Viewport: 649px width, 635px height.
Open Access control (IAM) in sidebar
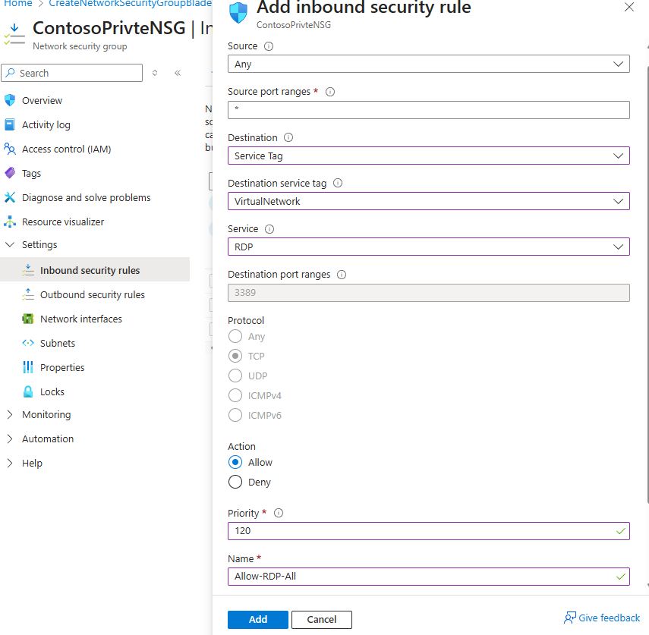[66, 149]
